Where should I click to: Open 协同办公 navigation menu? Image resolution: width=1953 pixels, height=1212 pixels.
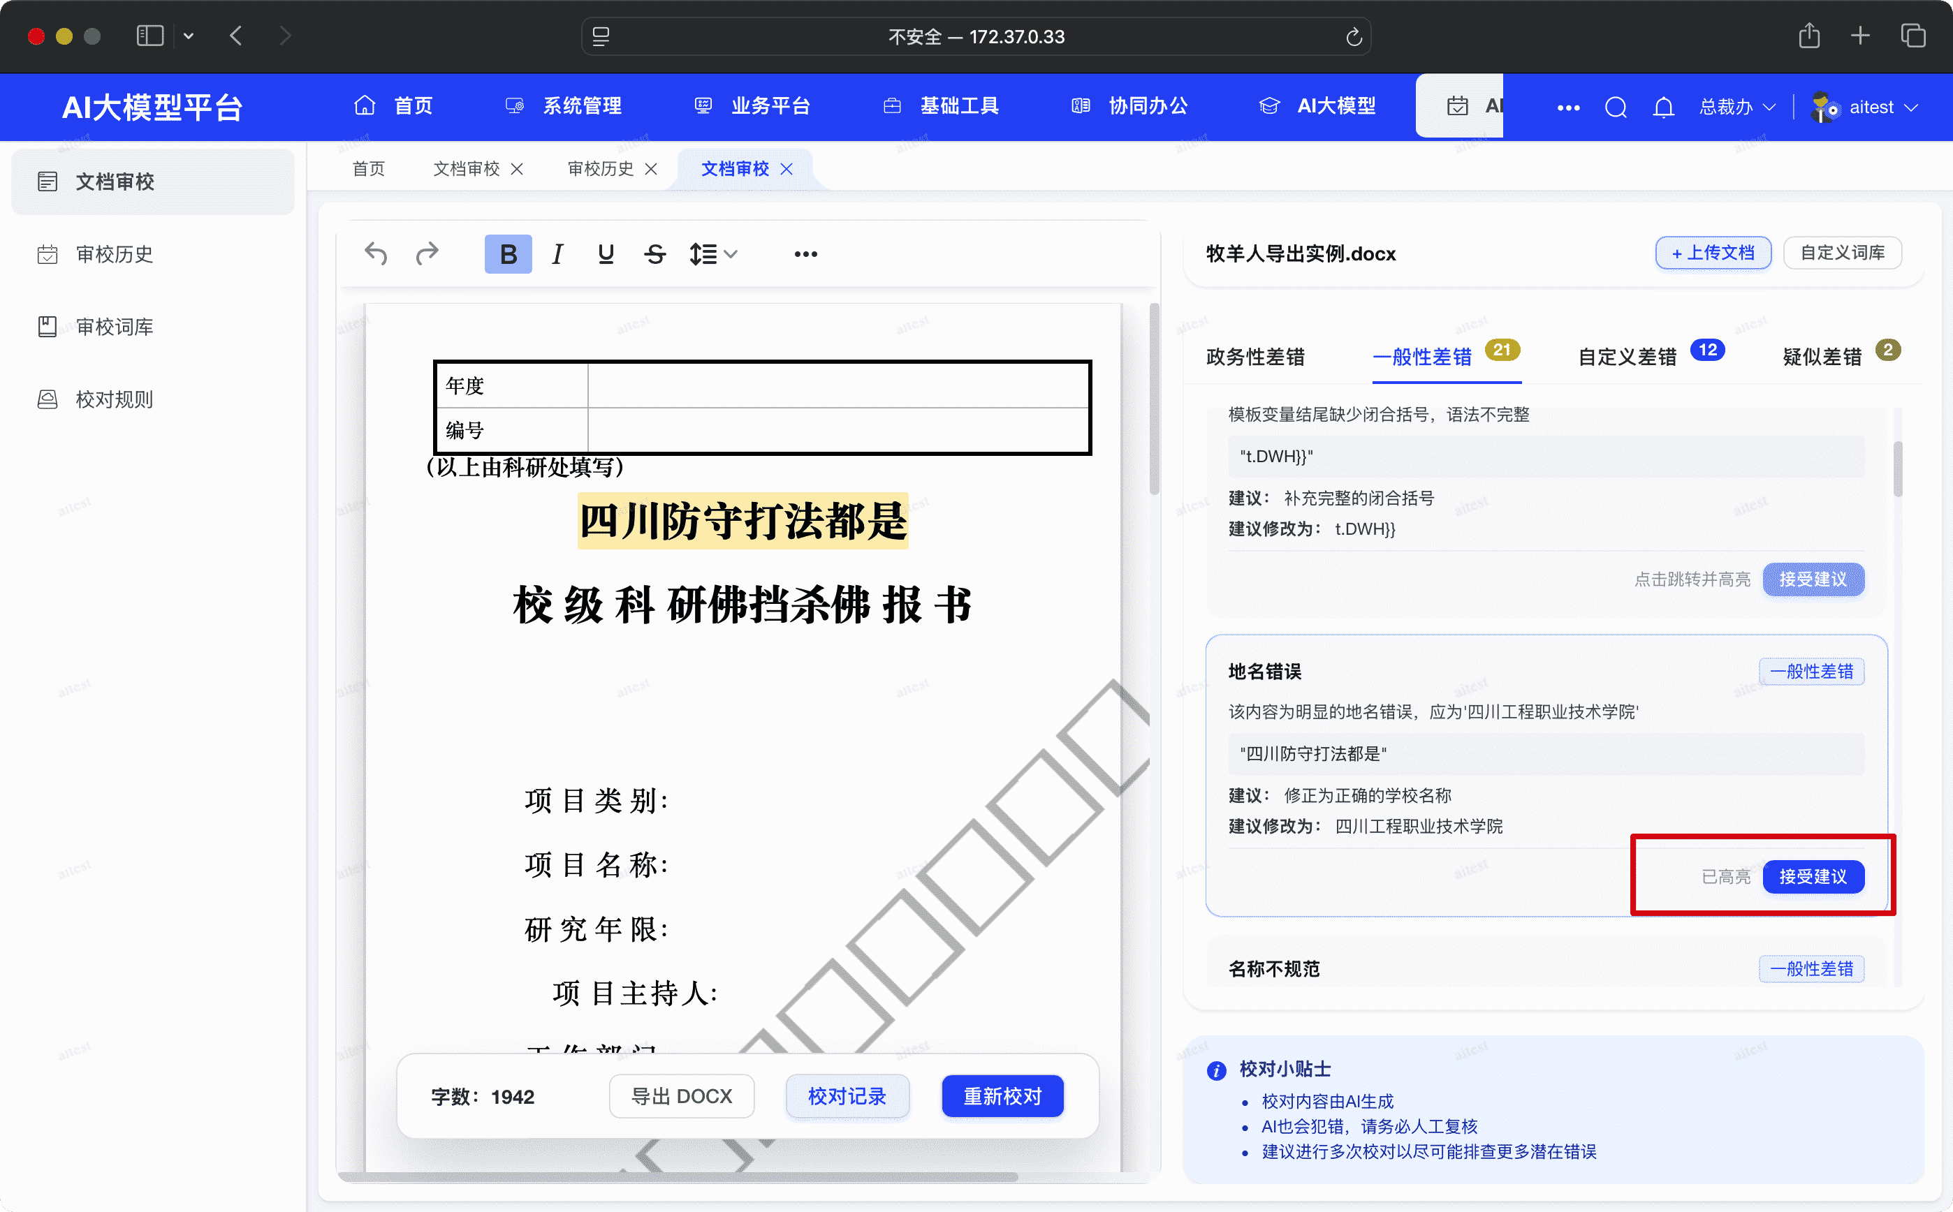click(x=1129, y=106)
